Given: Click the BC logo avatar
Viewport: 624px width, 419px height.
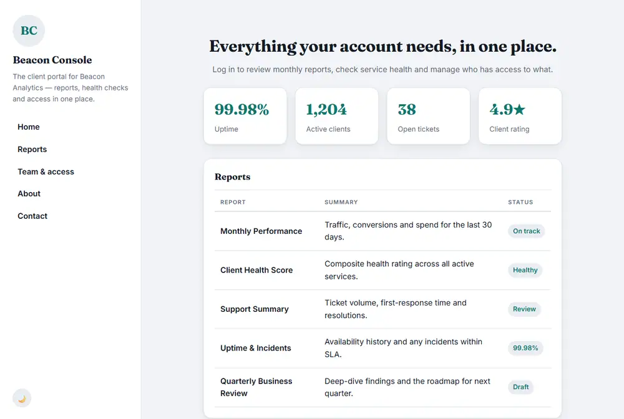Looking at the screenshot, I should [x=29, y=31].
